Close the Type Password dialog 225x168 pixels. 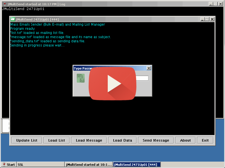tap(149, 68)
